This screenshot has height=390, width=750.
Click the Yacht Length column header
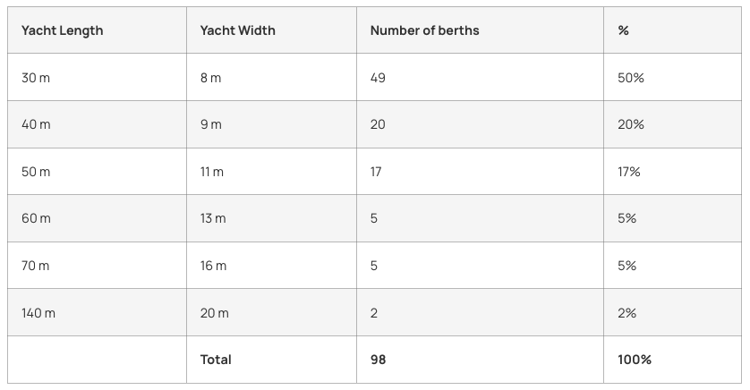click(63, 30)
